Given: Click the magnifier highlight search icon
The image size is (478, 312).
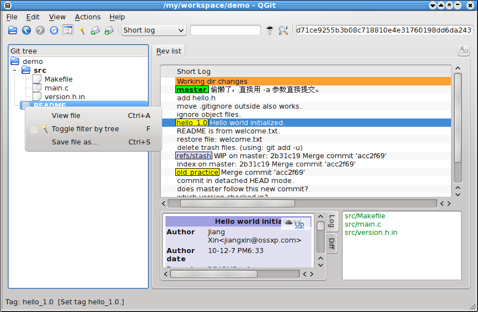Looking at the screenshot, I should click(283, 30).
